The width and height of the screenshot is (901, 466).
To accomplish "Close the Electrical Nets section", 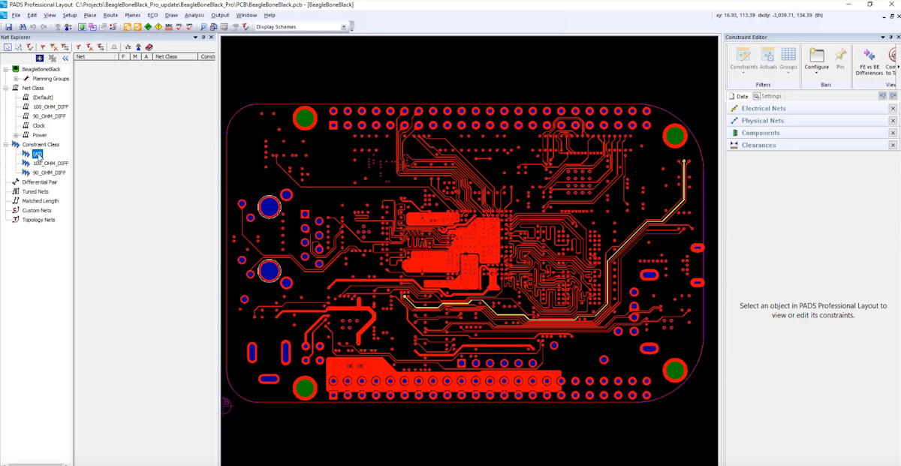I will coord(893,109).
